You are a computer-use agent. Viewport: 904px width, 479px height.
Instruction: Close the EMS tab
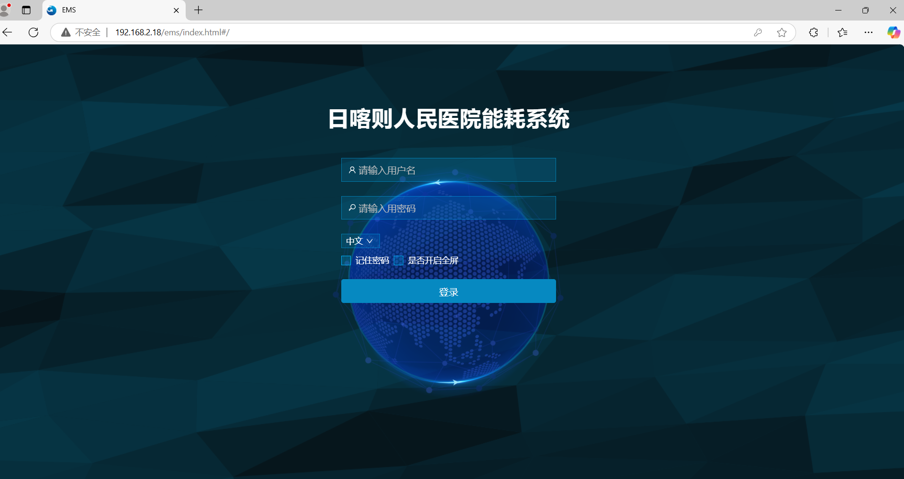176,10
